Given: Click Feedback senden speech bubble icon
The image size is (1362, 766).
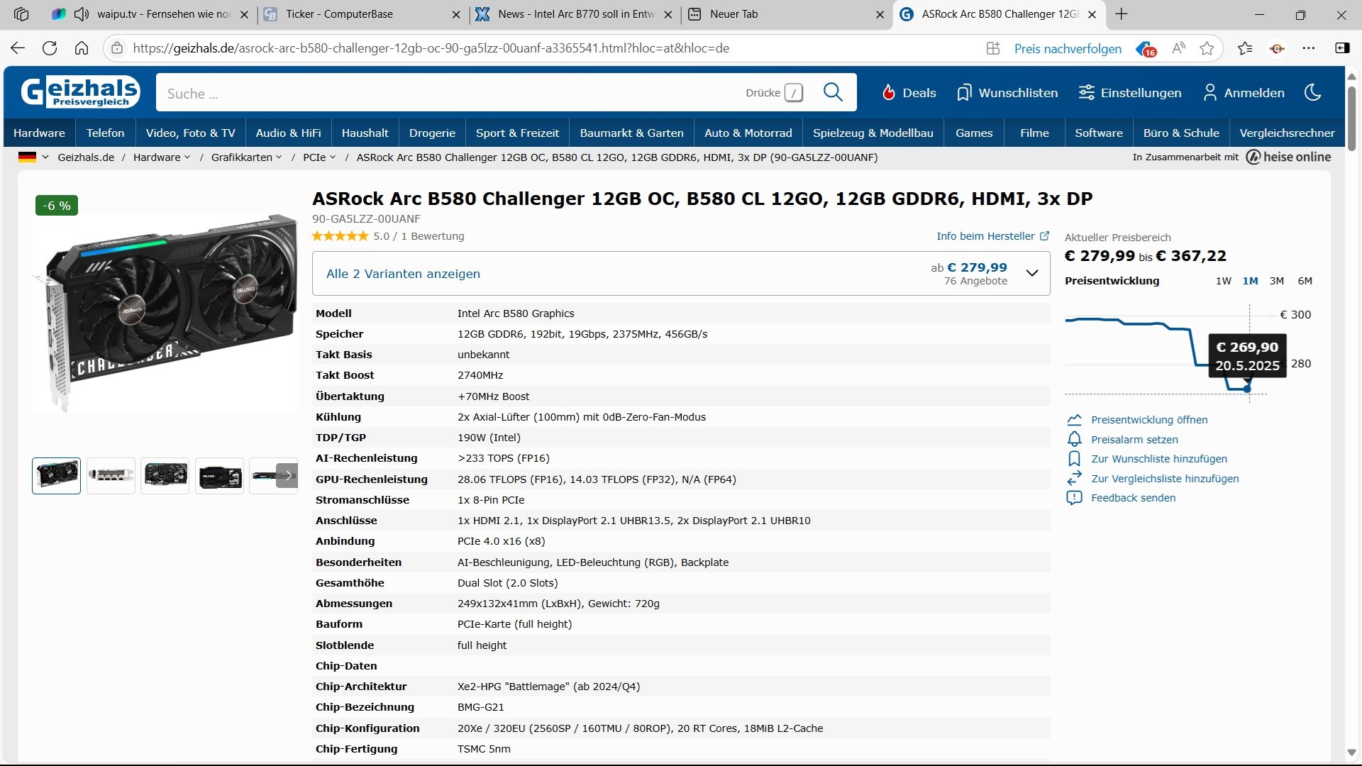Looking at the screenshot, I should coord(1075,498).
